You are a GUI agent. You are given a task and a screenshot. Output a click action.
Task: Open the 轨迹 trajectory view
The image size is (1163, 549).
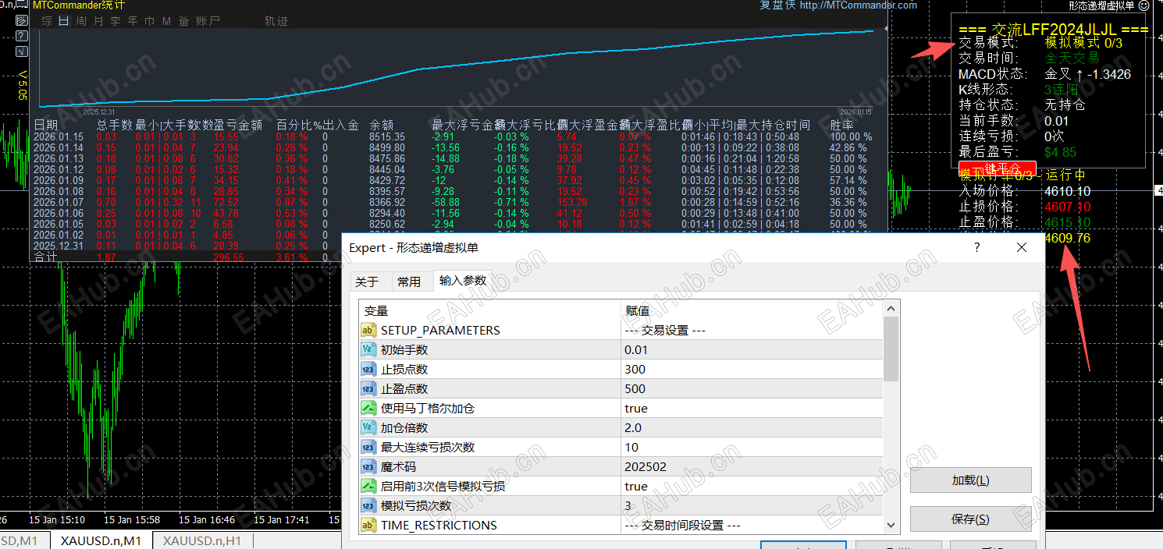(276, 21)
